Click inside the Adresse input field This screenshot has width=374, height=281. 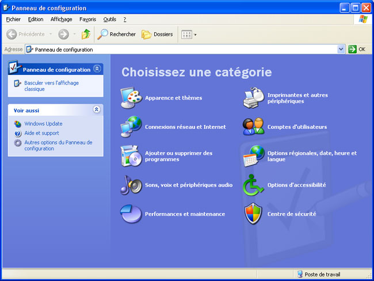pos(184,50)
